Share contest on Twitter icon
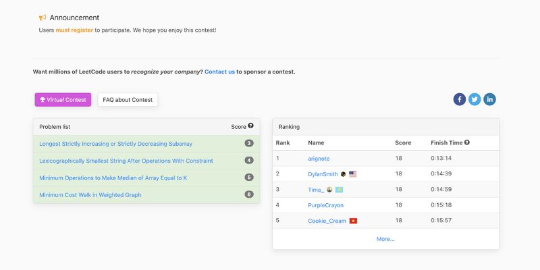This screenshot has height=270, width=540. [x=475, y=99]
